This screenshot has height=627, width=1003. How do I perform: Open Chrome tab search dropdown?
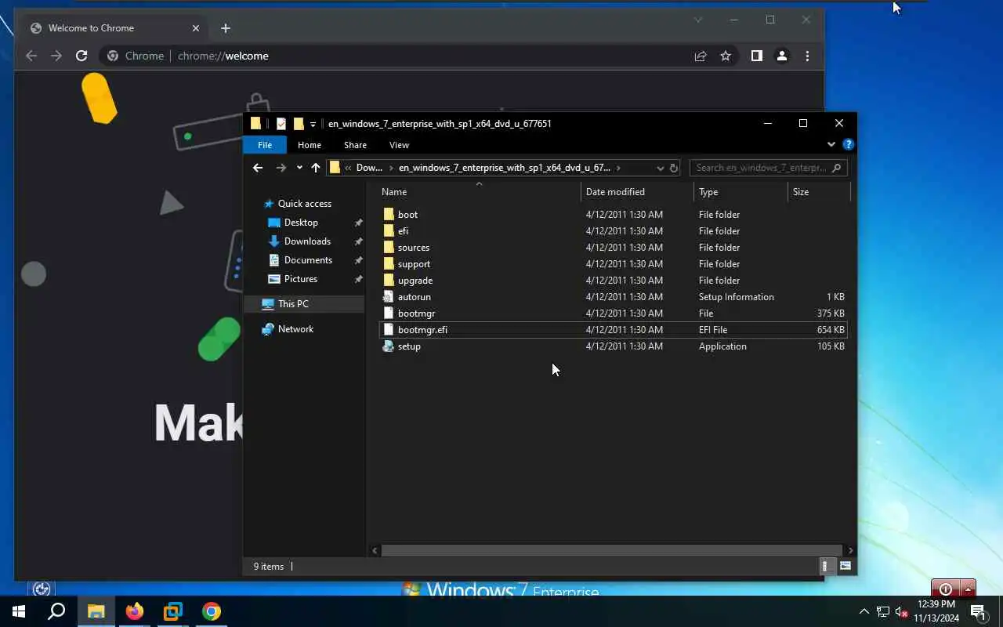tap(698, 20)
